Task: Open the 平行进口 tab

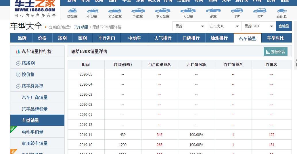Action: point(107,38)
